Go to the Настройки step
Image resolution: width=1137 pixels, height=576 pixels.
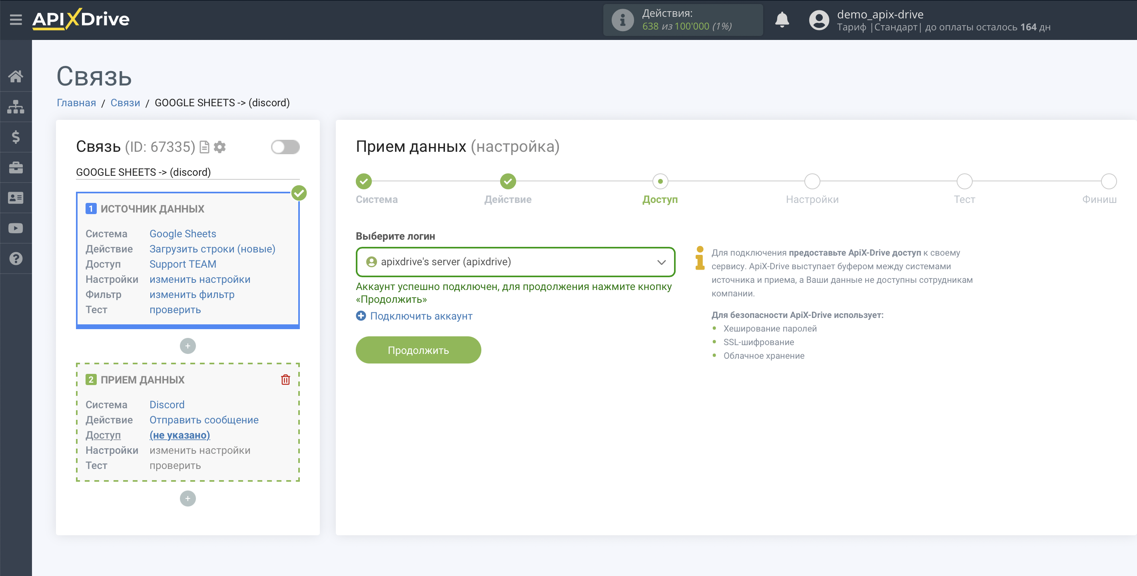pyautogui.click(x=812, y=181)
